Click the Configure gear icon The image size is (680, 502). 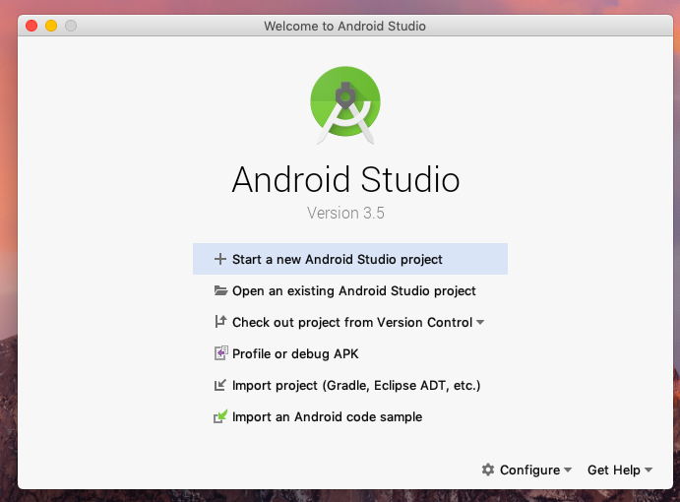point(488,470)
